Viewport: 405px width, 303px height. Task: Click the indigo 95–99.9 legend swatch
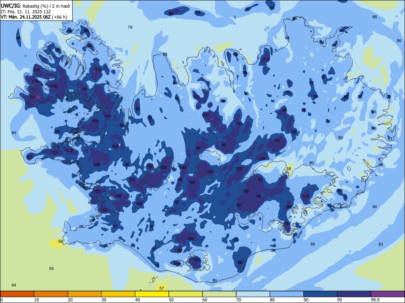354,294
